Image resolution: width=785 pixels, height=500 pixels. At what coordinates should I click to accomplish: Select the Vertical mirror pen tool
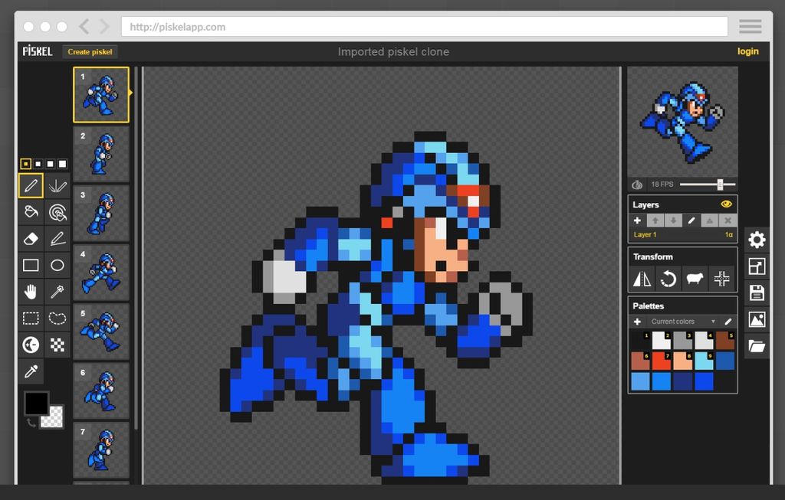tap(57, 186)
